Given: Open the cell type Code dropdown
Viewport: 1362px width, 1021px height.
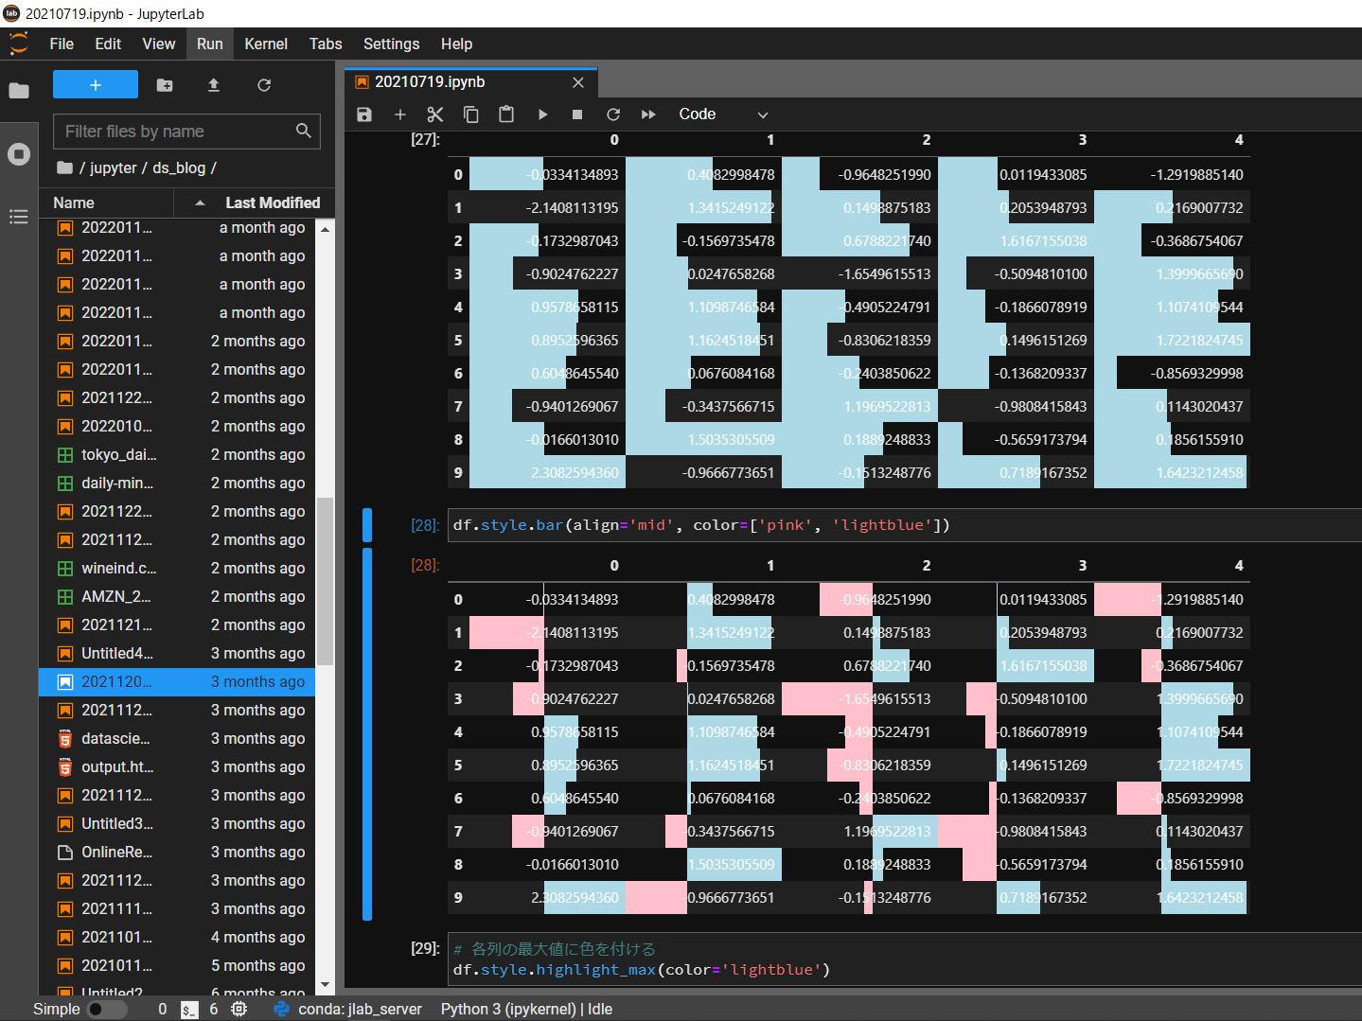Looking at the screenshot, I should [723, 114].
